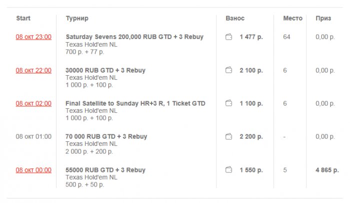The image size is (350, 203).
Task: Click the 4 865 р. prize amount
Action: (327, 170)
